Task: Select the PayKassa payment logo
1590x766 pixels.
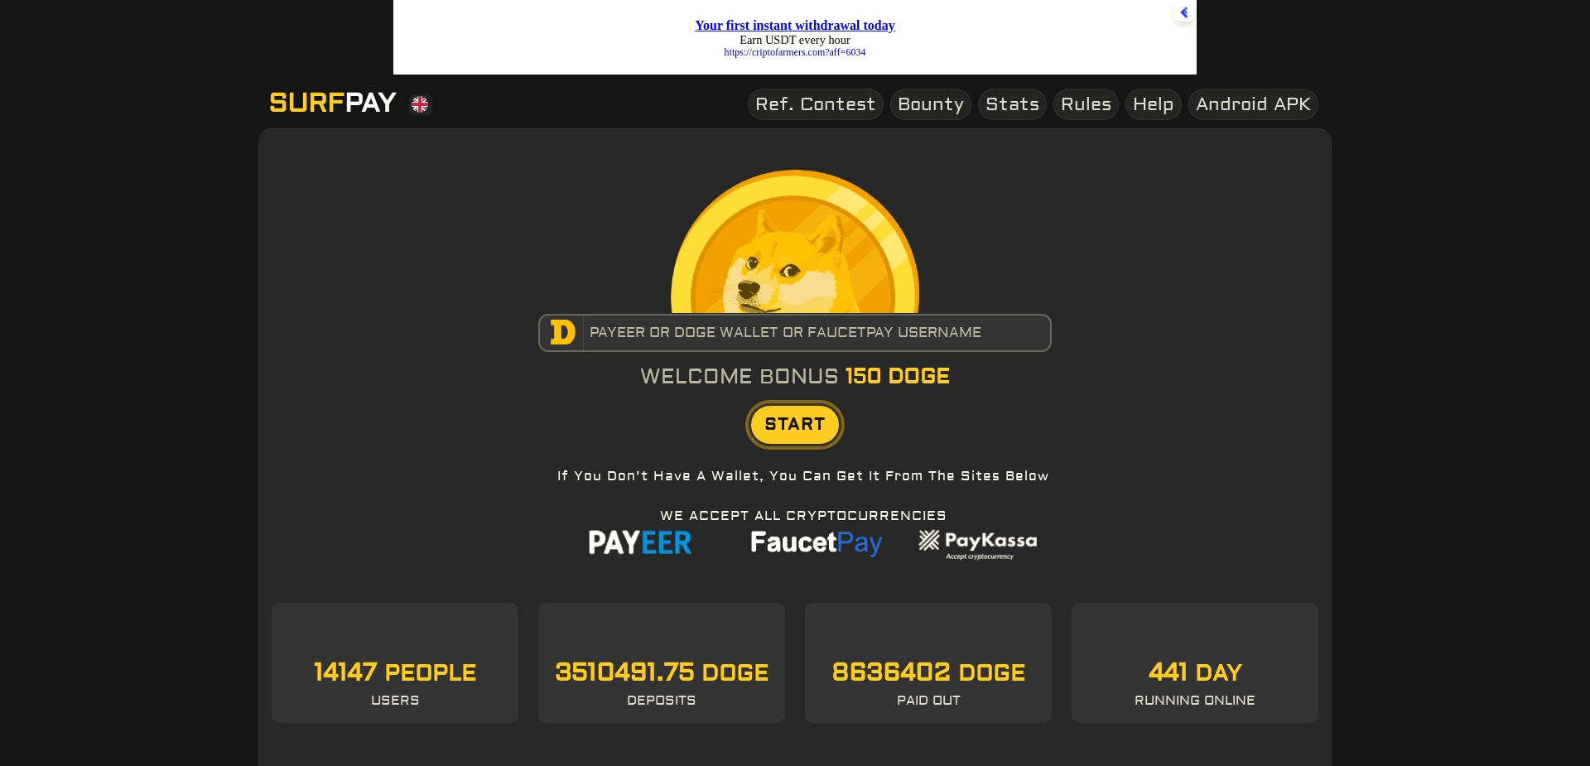Action: pyautogui.click(x=977, y=542)
